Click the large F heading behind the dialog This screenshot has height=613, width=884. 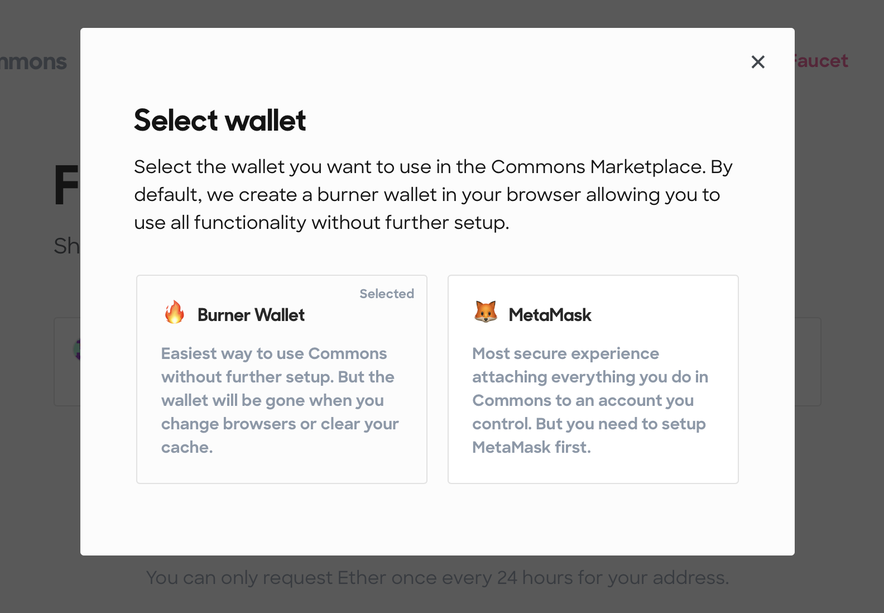(x=66, y=186)
